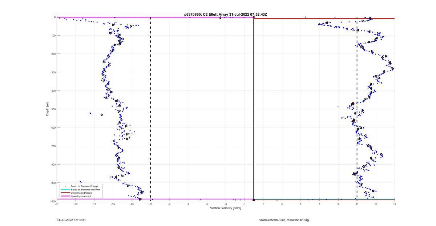Image resolution: width=436 pixels, height=226 pixels.
Task: Click x-axis tick label -3
Action: pyautogui.click(x=226, y=204)
